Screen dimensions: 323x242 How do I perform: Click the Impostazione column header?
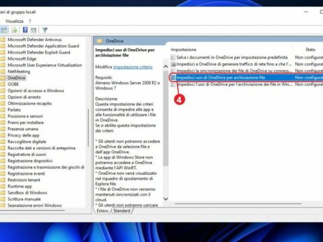click(x=184, y=50)
